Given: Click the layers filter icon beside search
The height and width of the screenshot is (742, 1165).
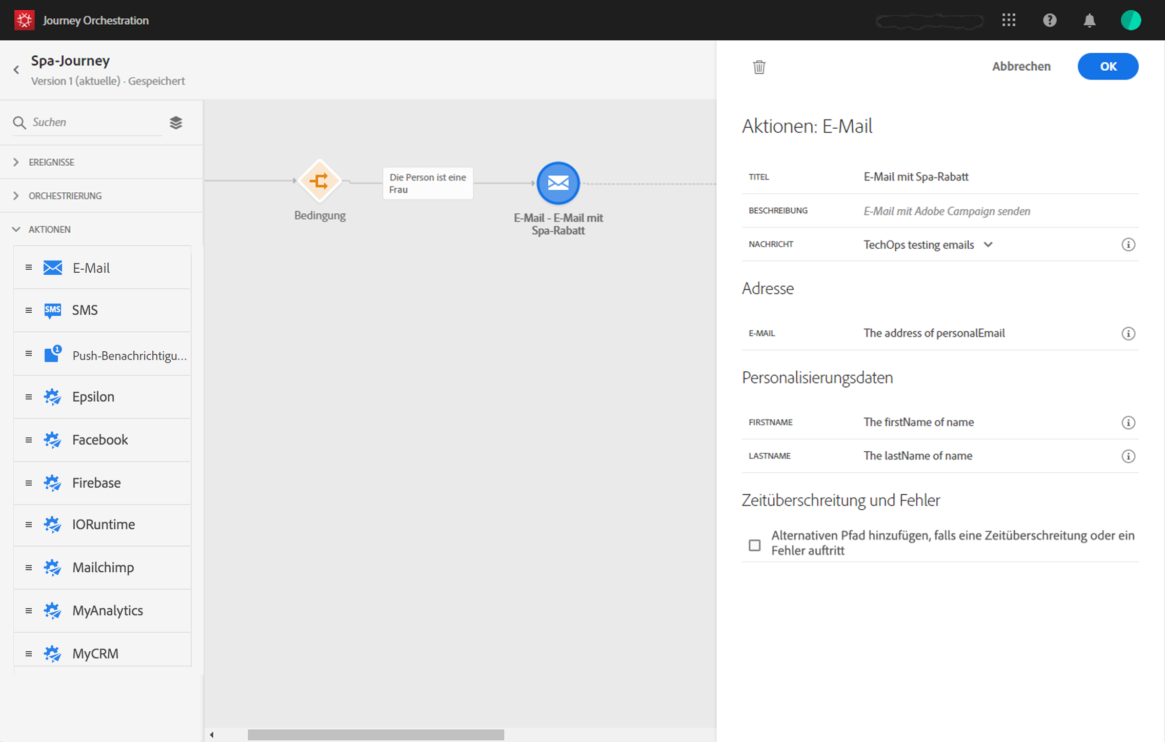Looking at the screenshot, I should coord(176,123).
